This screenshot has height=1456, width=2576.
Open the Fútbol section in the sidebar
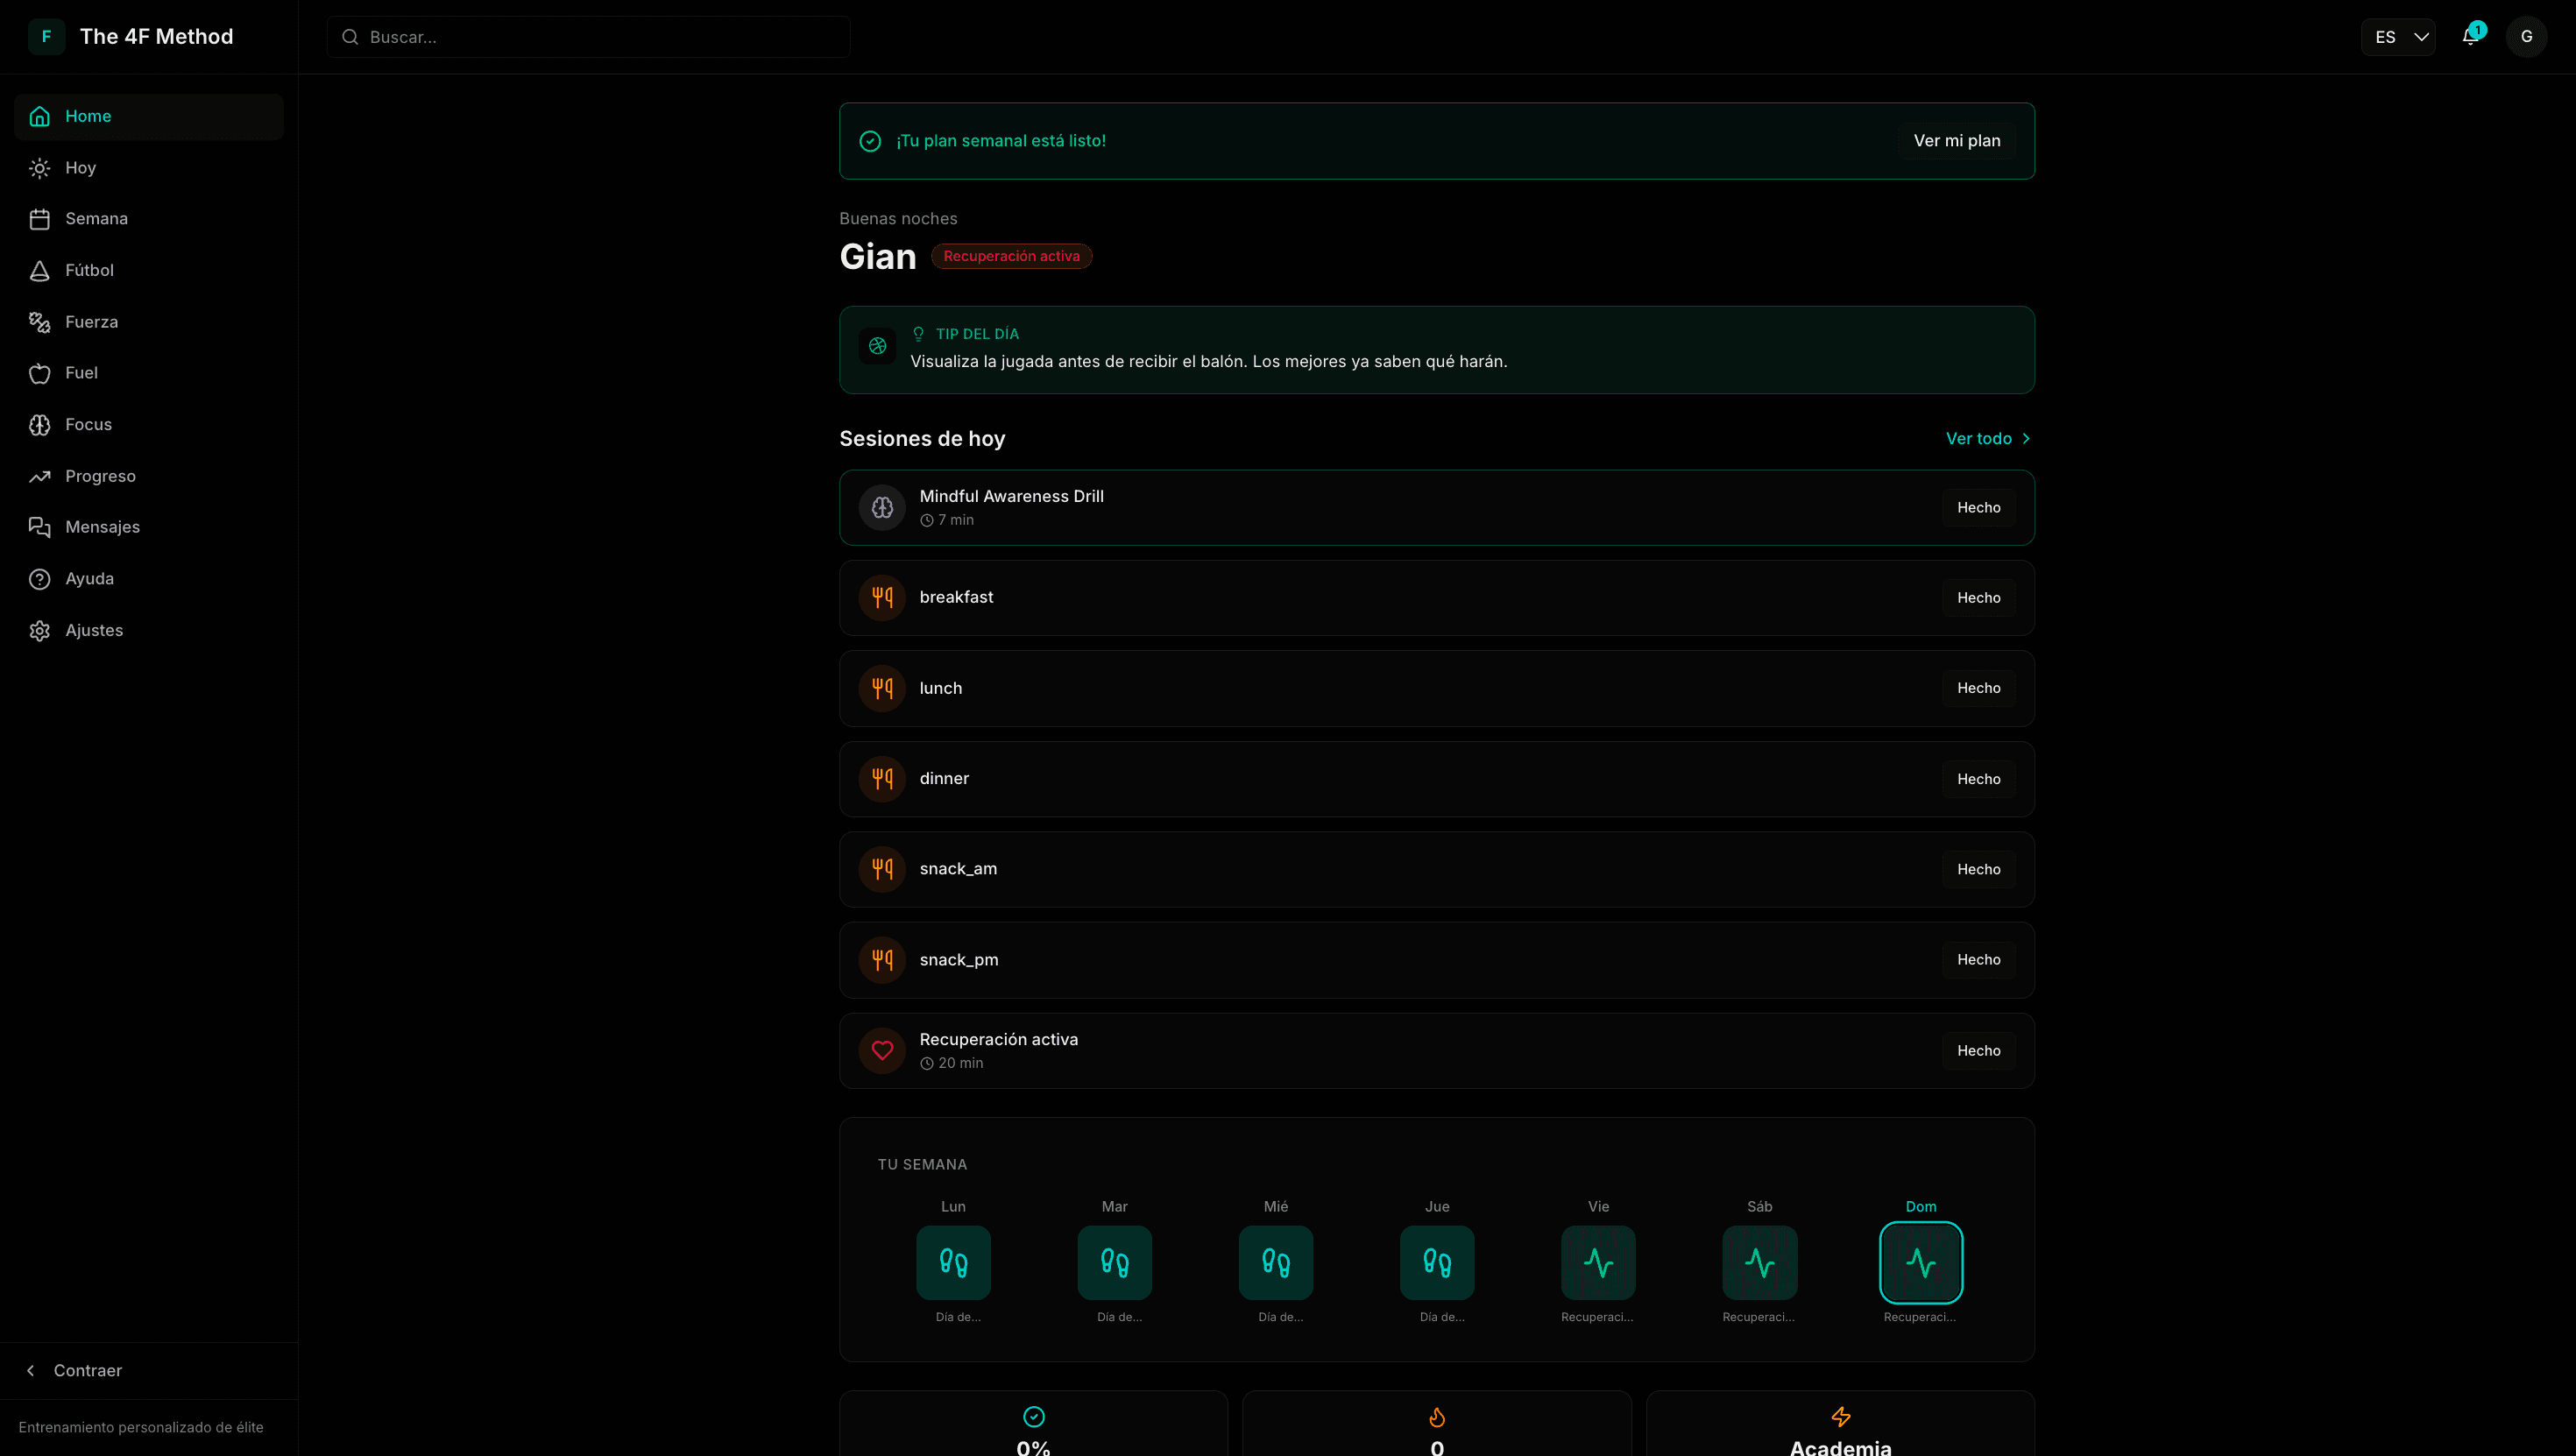tap(89, 270)
